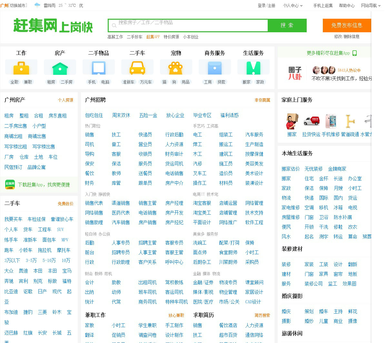
Task: Click the 二手车 yellow car icon
Action: click(137, 67)
